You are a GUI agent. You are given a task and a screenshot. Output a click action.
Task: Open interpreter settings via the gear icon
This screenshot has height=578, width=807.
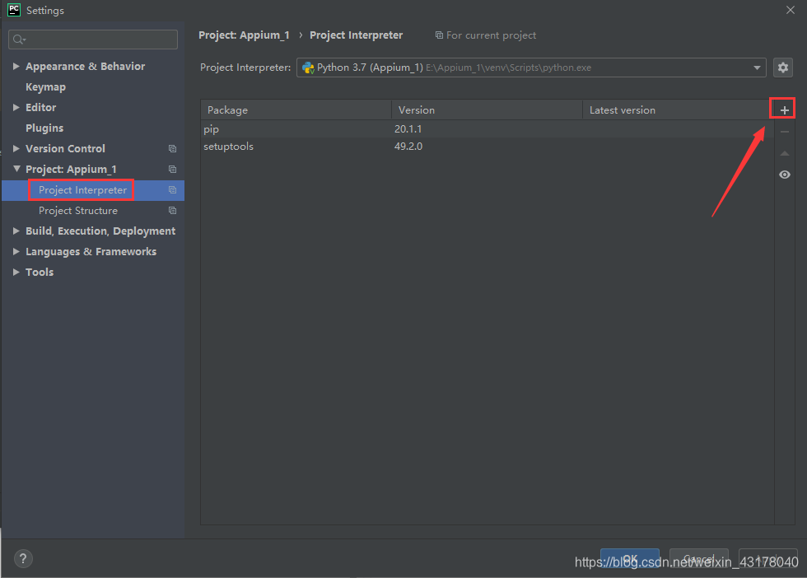[782, 68]
